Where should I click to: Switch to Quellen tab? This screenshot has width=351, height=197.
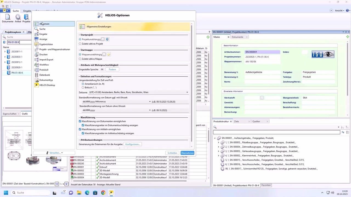[256, 121]
